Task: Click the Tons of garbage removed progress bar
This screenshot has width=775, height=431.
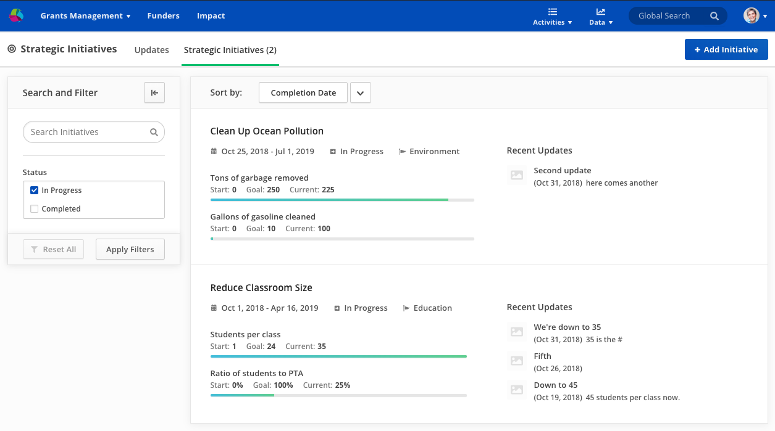Action: pyautogui.click(x=342, y=200)
